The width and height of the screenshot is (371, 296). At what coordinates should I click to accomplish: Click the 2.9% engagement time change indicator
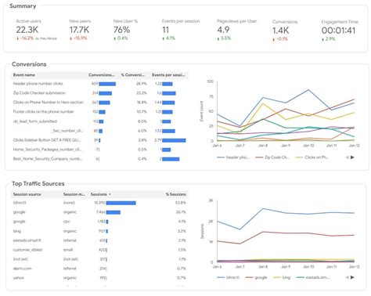point(329,39)
